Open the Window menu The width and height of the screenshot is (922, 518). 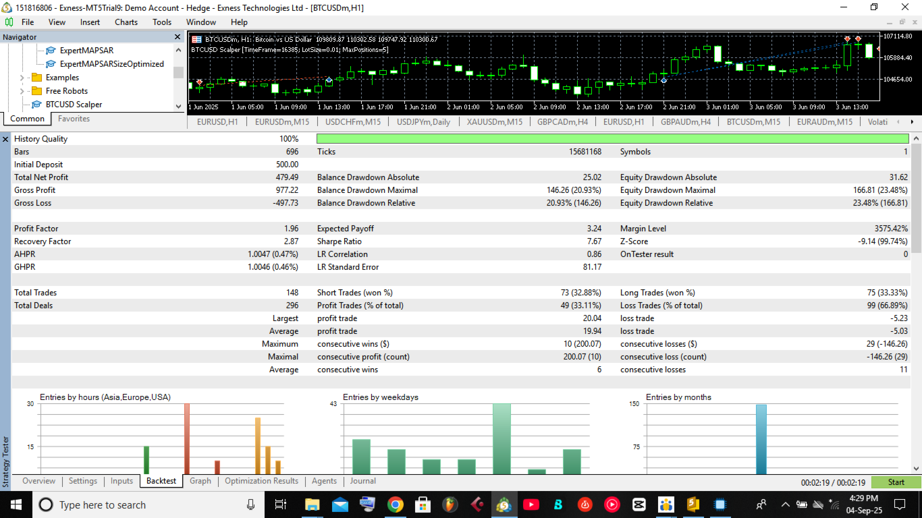[201, 22]
